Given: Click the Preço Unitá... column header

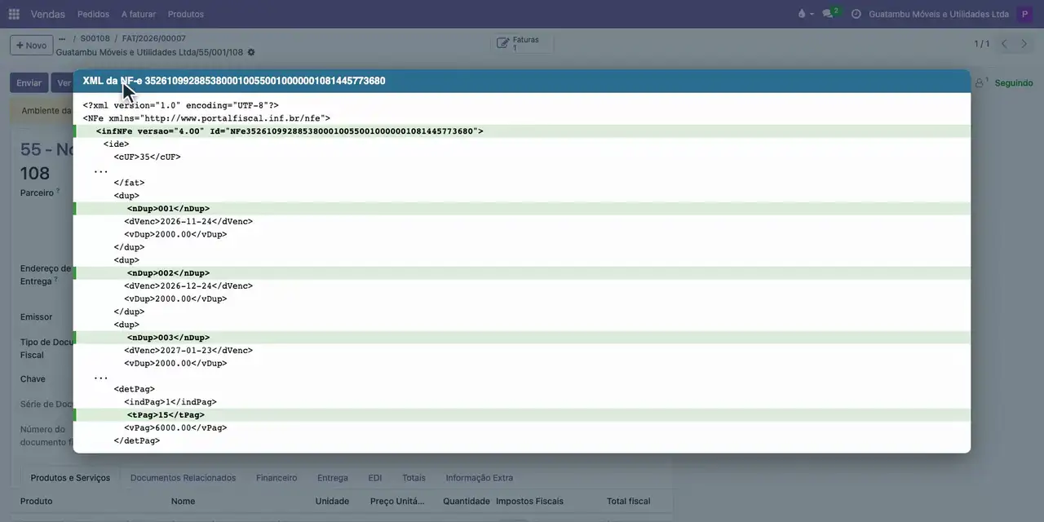Looking at the screenshot, I should (x=397, y=501).
